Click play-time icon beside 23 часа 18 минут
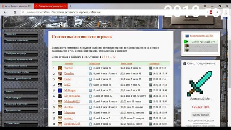The image size is (231, 130). pos(122,101)
